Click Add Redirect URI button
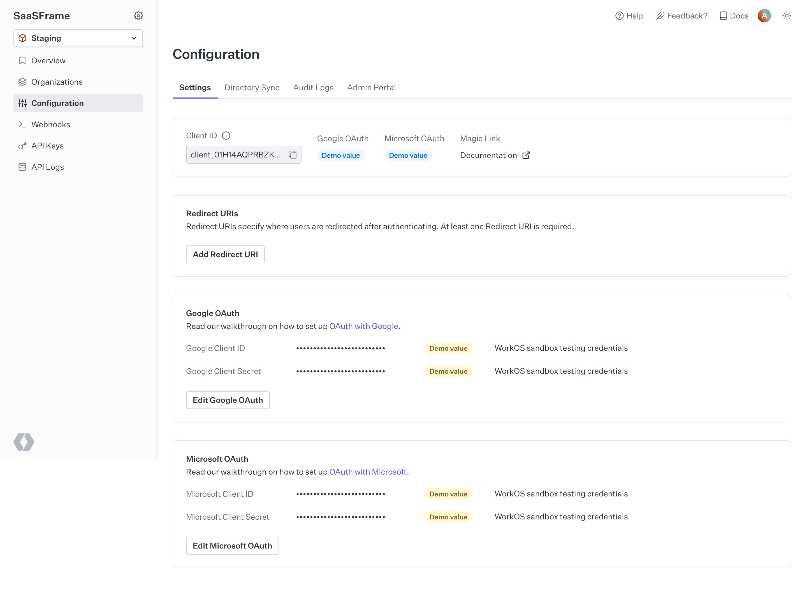Screen dimensions: 807x604 coord(225,254)
